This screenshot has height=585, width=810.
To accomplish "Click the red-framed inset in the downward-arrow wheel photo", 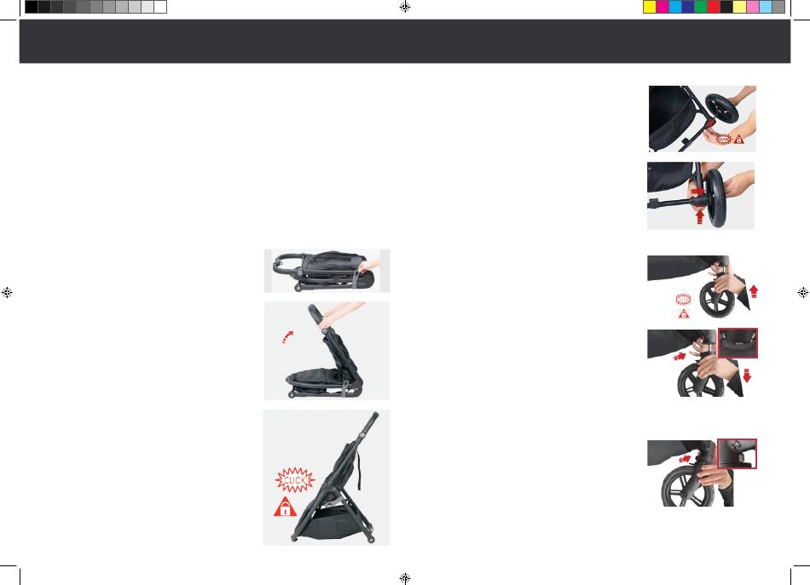I will (738, 343).
